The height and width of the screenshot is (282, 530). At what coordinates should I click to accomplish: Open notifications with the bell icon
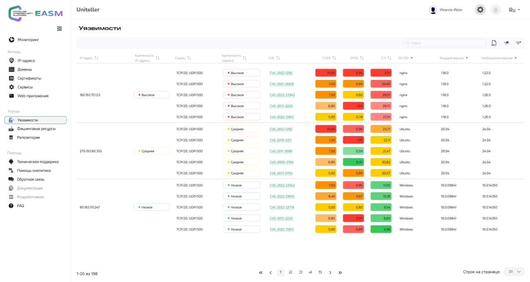[x=496, y=10]
